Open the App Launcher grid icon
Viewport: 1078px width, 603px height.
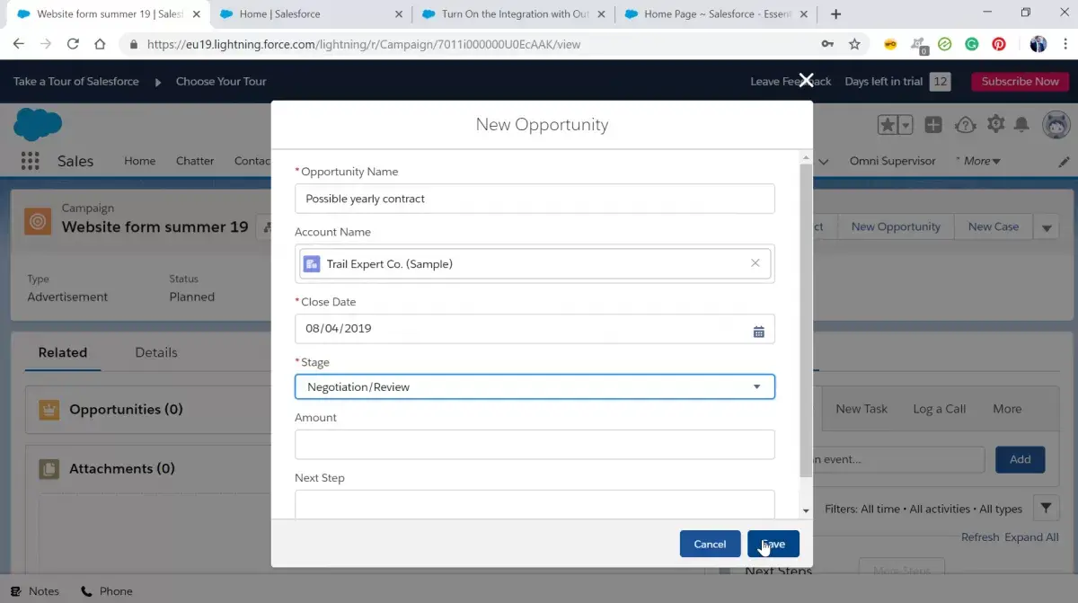click(30, 161)
